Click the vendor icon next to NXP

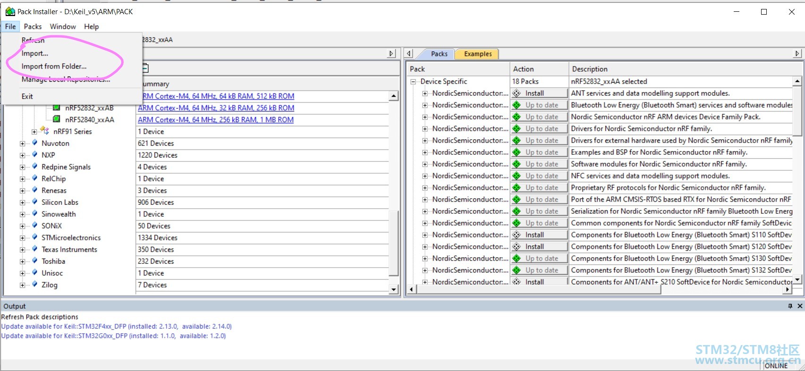tap(34, 154)
